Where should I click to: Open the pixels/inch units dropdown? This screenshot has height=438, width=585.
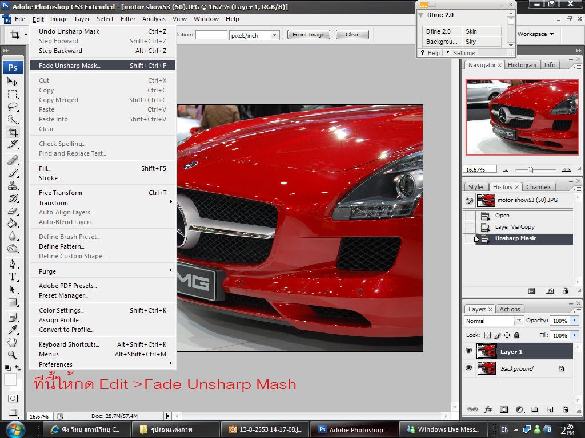275,35
